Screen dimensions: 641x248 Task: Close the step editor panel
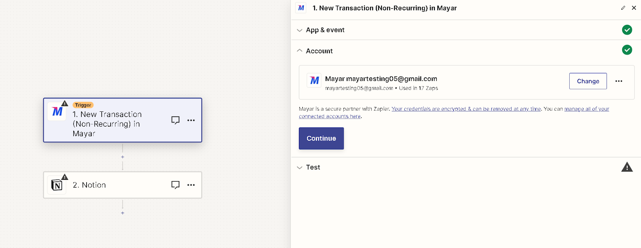tap(634, 8)
